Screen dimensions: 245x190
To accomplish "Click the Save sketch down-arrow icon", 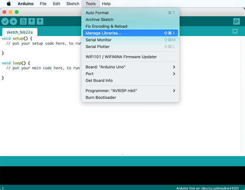I will coord(40,21).
